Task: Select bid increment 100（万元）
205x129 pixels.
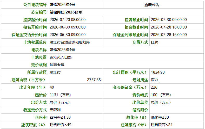Action: [x=161, y=95]
